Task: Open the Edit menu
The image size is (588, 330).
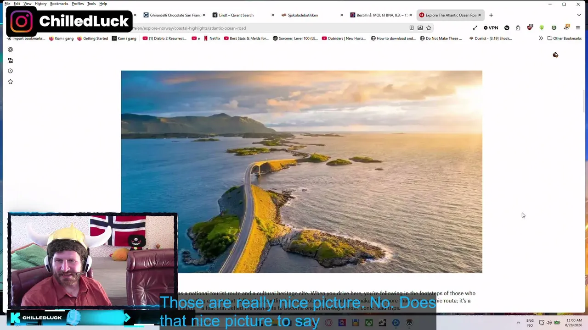Action: coord(17,4)
